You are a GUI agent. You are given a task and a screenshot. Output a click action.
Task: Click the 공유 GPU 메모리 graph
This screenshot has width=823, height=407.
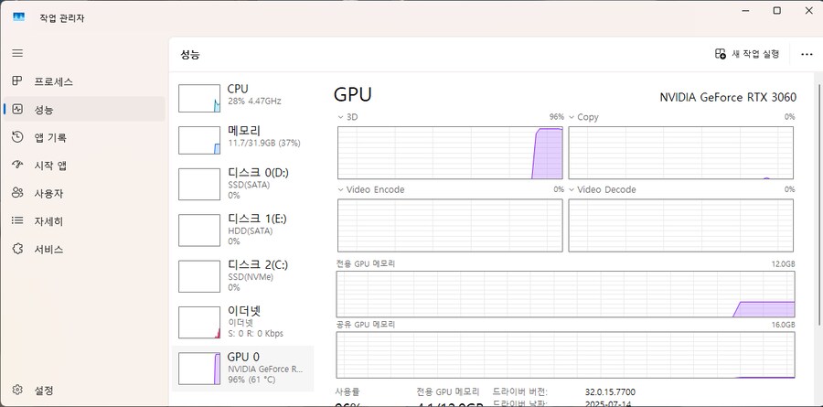point(565,355)
